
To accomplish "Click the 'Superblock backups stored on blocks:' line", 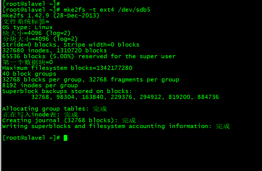I will (x=67, y=91).
